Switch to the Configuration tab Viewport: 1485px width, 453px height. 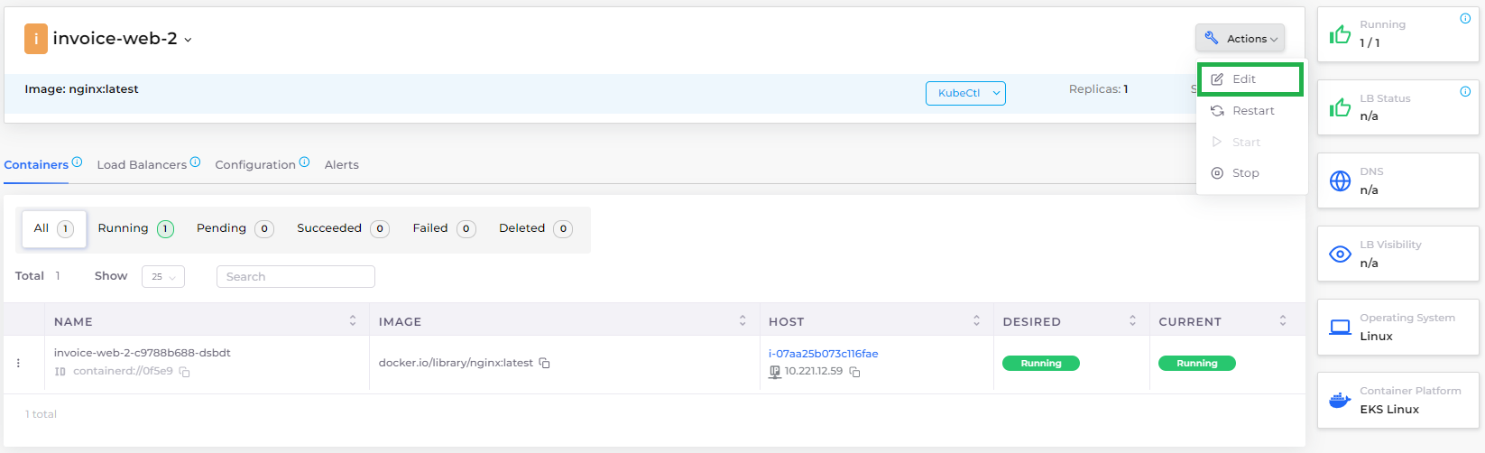coord(255,165)
